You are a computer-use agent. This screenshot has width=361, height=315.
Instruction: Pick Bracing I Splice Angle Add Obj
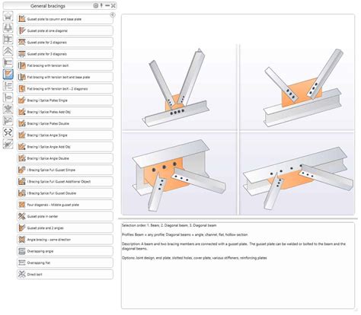pyautogui.click(x=65, y=147)
